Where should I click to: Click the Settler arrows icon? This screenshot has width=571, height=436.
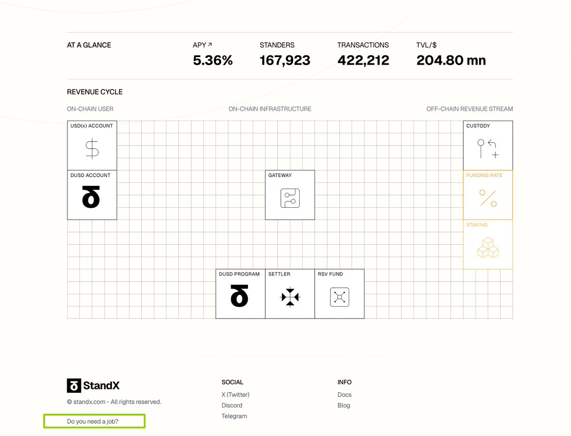(290, 297)
